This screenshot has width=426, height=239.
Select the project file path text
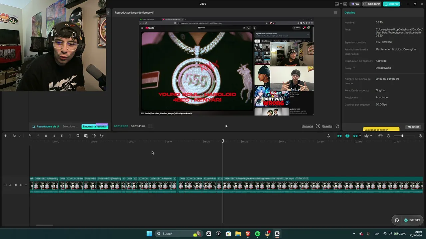coord(399,32)
